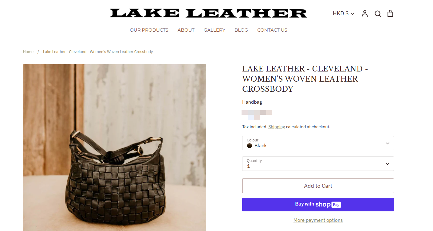Click the product title breadcrumb text

[98, 52]
